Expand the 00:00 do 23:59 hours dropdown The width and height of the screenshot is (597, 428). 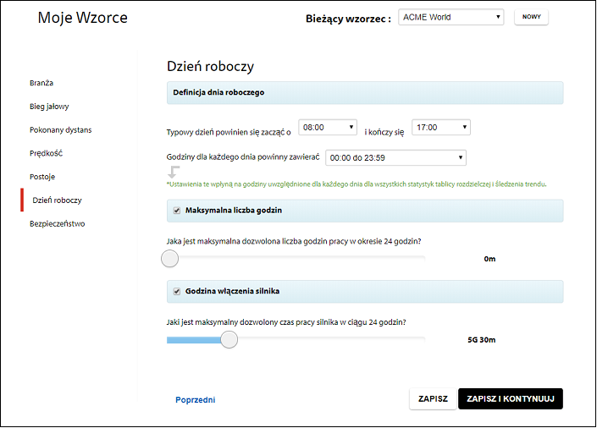[x=396, y=158]
